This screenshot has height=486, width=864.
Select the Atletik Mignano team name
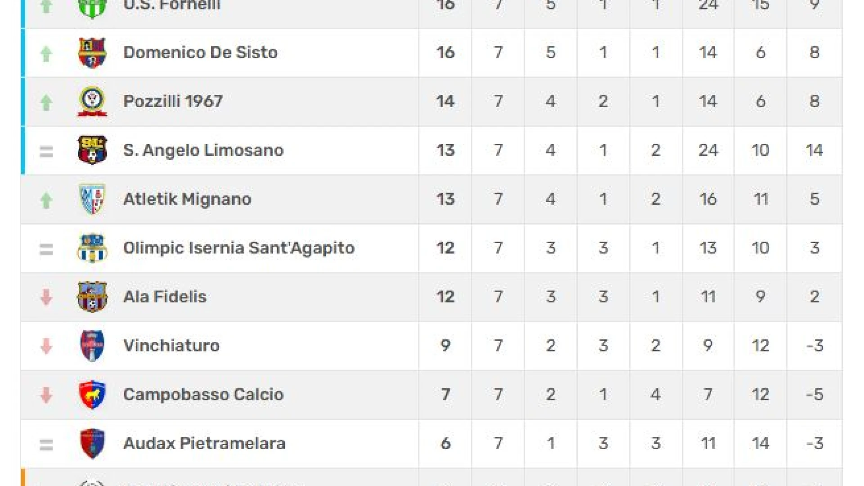tap(187, 199)
